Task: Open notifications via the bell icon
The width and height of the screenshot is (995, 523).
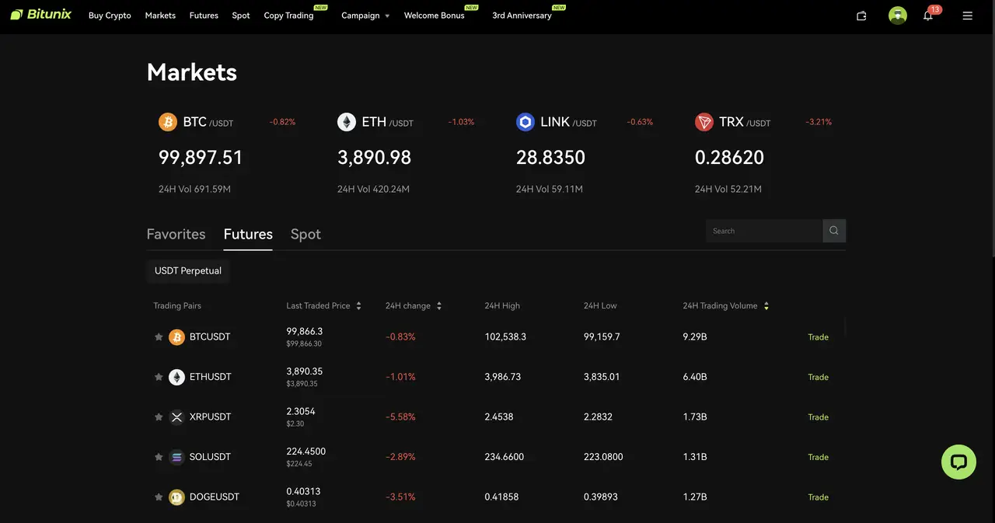Action: pyautogui.click(x=928, y=15)
